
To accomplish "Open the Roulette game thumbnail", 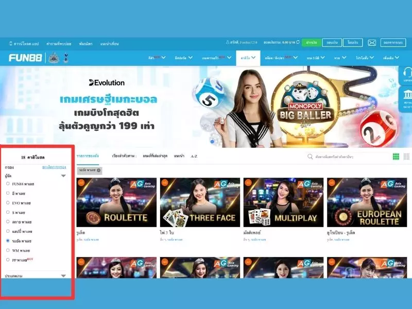I will tap(116, 202).
